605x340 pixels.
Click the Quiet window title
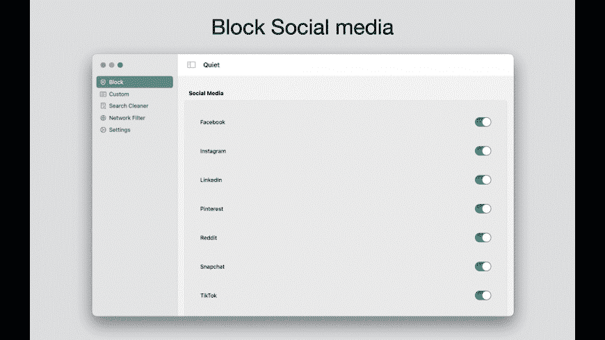(x=211, y=65)
